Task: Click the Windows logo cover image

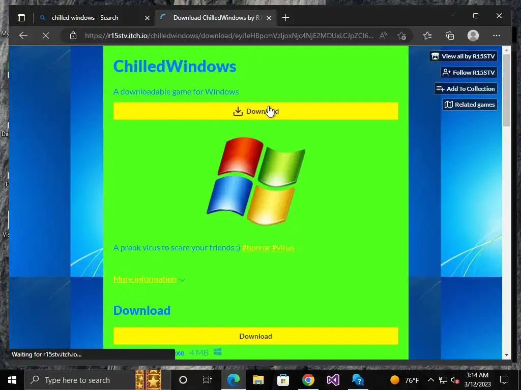Action: pos(256,181)
